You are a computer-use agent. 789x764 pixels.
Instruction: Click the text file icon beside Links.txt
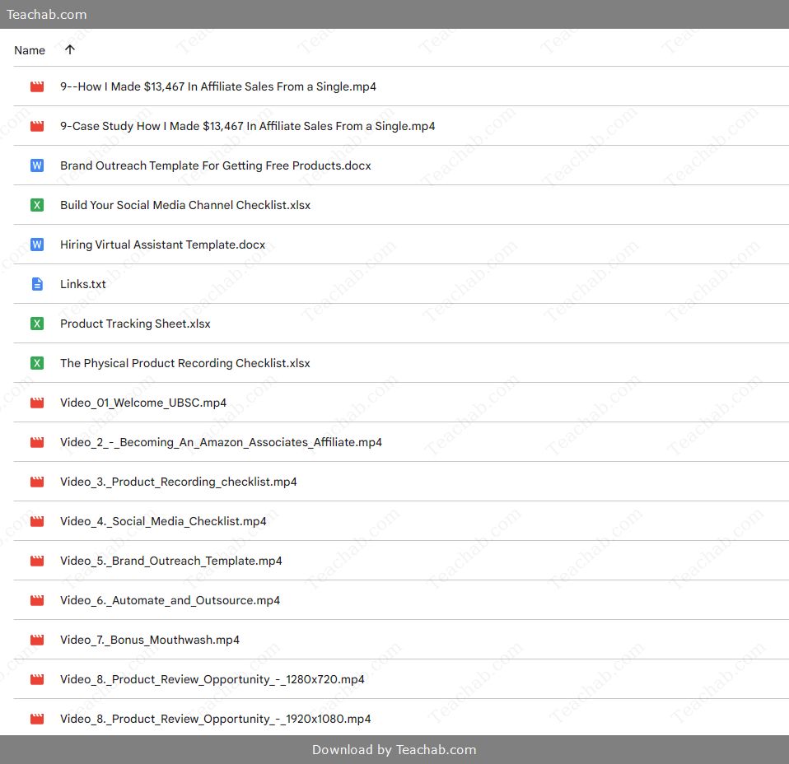[37, 284]
